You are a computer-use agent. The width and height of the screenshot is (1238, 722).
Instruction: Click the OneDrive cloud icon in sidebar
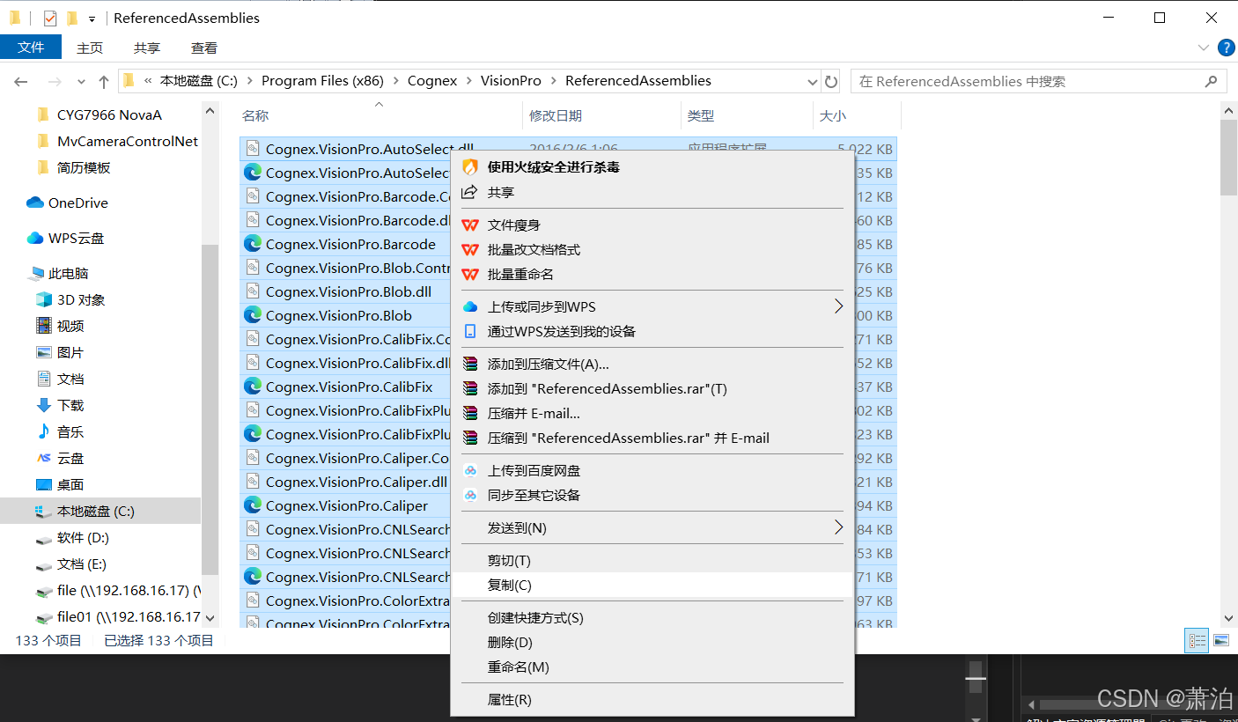tap(35, 203)
